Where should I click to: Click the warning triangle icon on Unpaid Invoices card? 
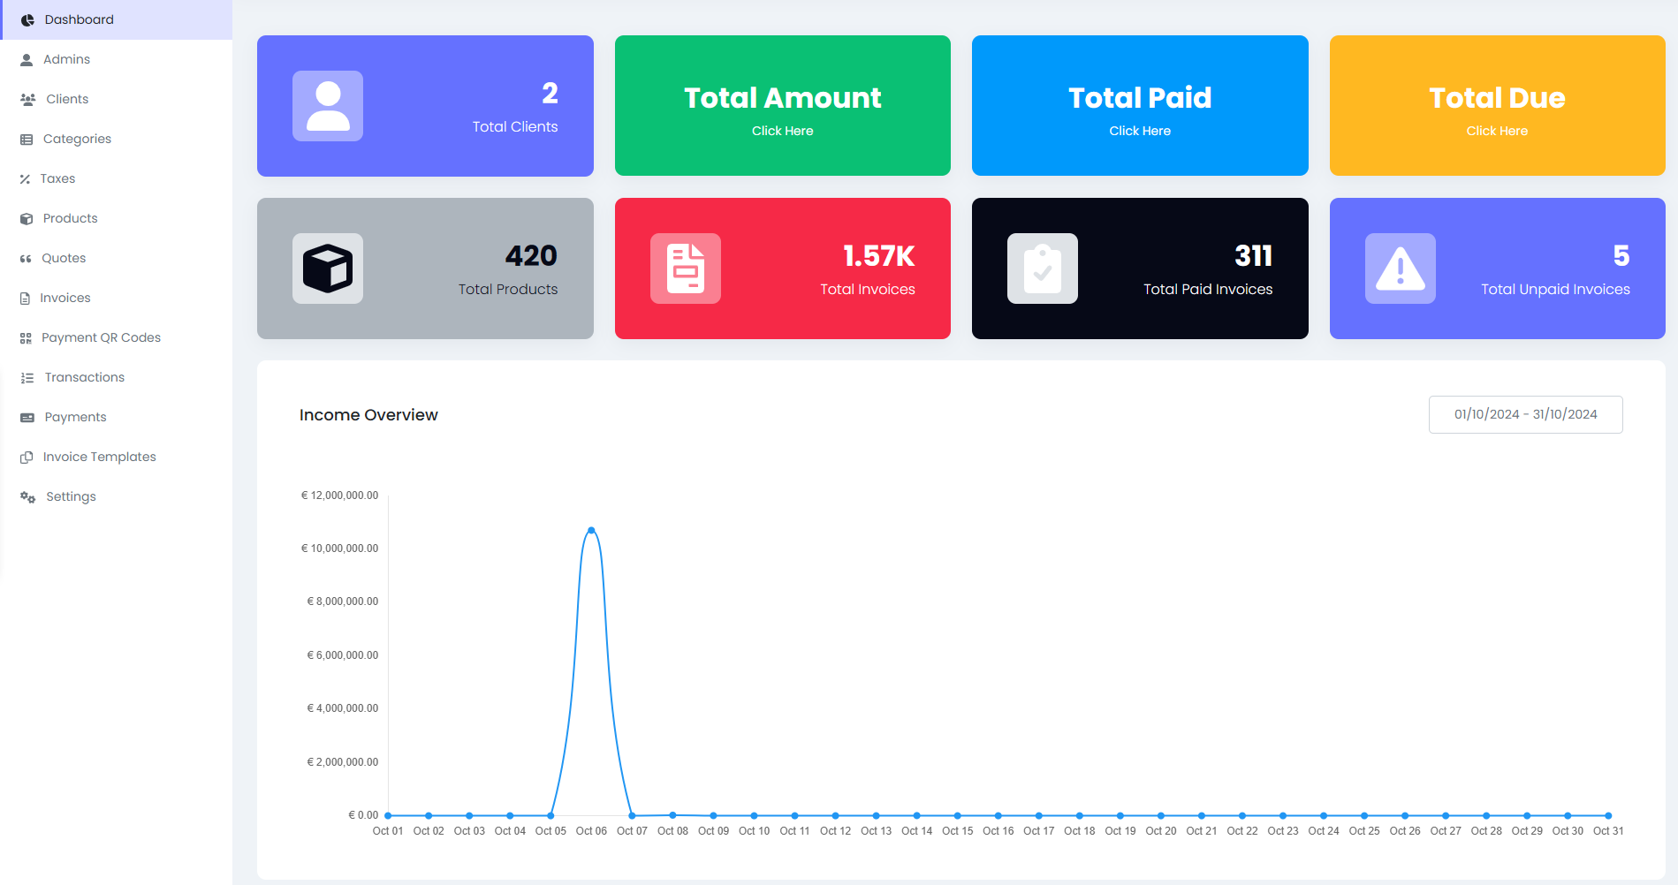coord(1401,269)
